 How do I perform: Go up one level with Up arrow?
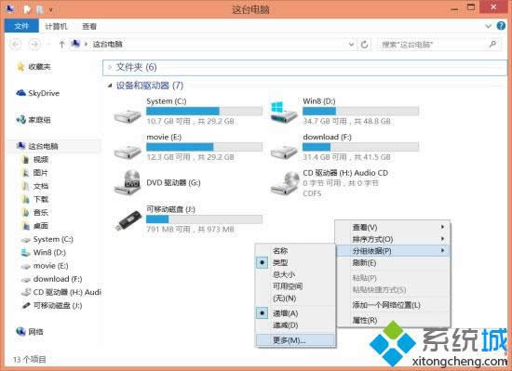click(x=61, y=44)
